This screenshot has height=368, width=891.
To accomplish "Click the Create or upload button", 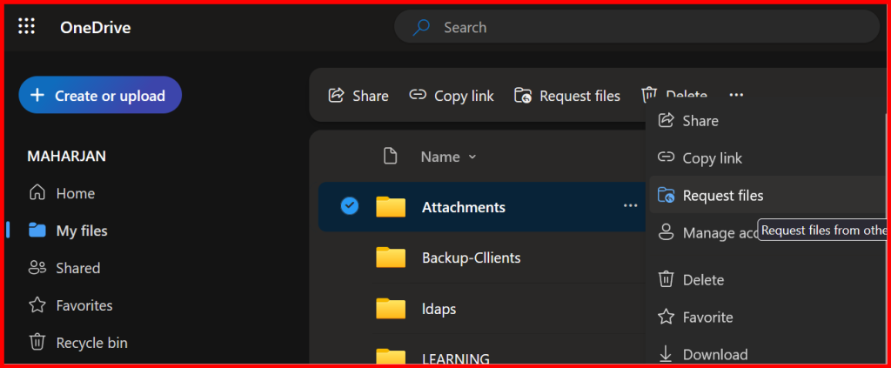I will tap(99, 96).
